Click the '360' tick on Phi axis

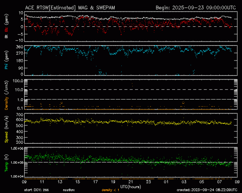[x=20, y=47]
